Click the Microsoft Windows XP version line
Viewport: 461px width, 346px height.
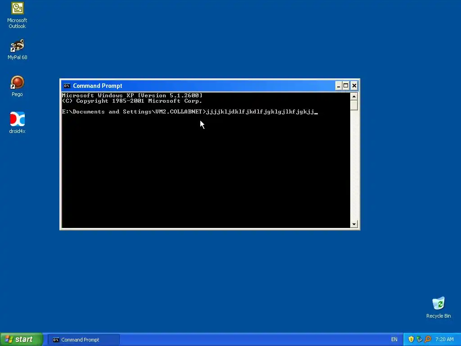pos(132,96)
